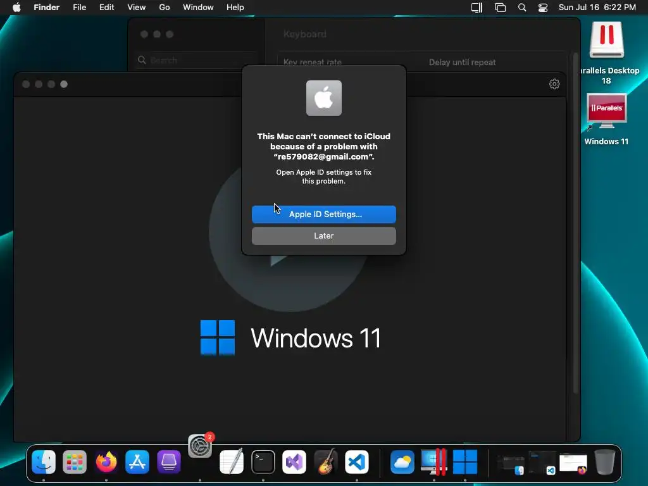Click the System Settings window's scrollbar
This screenshot has height=486, width=648.
[x=575, y=223]
